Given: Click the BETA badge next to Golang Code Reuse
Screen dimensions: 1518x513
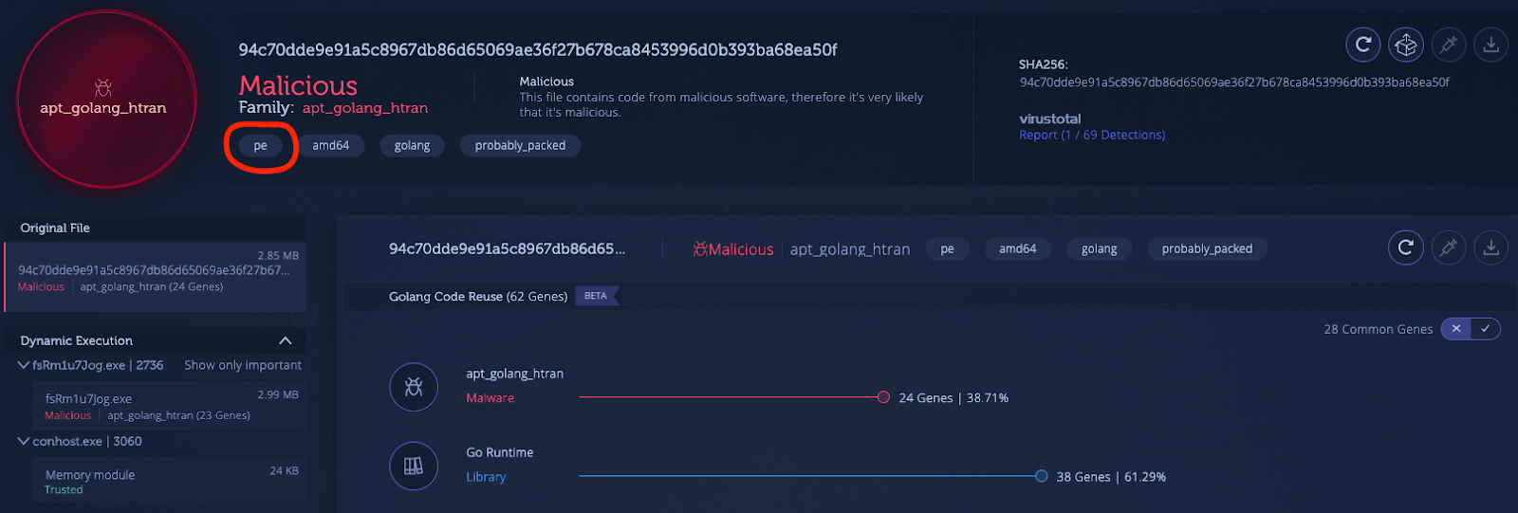Looking at the screenshot, I should pos(597,296).
